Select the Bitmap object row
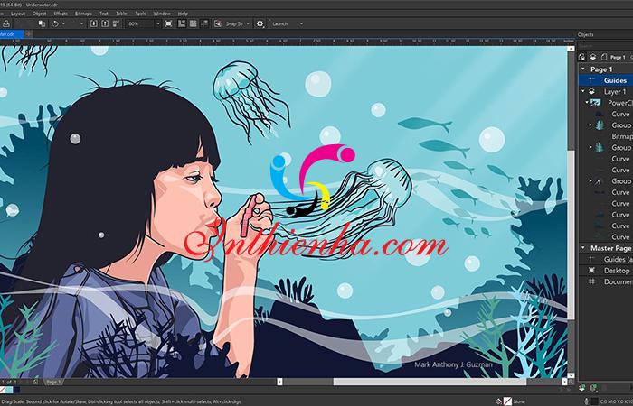 [x=606, y=136]
